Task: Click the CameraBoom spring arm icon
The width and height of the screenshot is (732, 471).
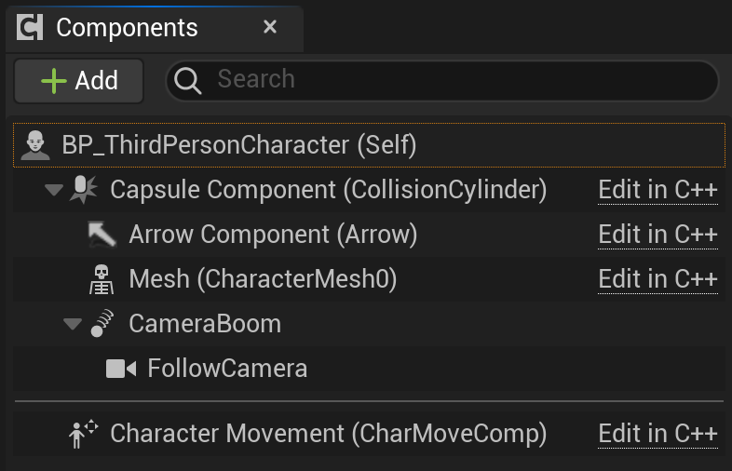Action: click(x=102, y=323)
